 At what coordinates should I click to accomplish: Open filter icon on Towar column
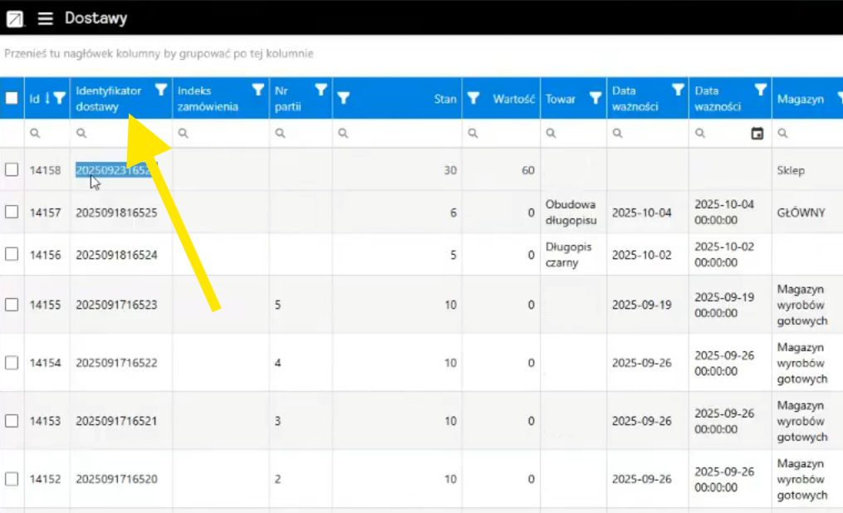pyautogui.click(x=595, y=99)
